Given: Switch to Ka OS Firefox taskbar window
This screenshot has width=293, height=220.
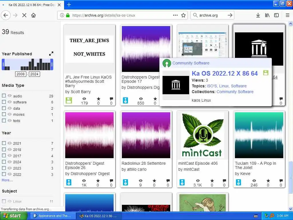Looking at the screenshot, I should 99,216.
